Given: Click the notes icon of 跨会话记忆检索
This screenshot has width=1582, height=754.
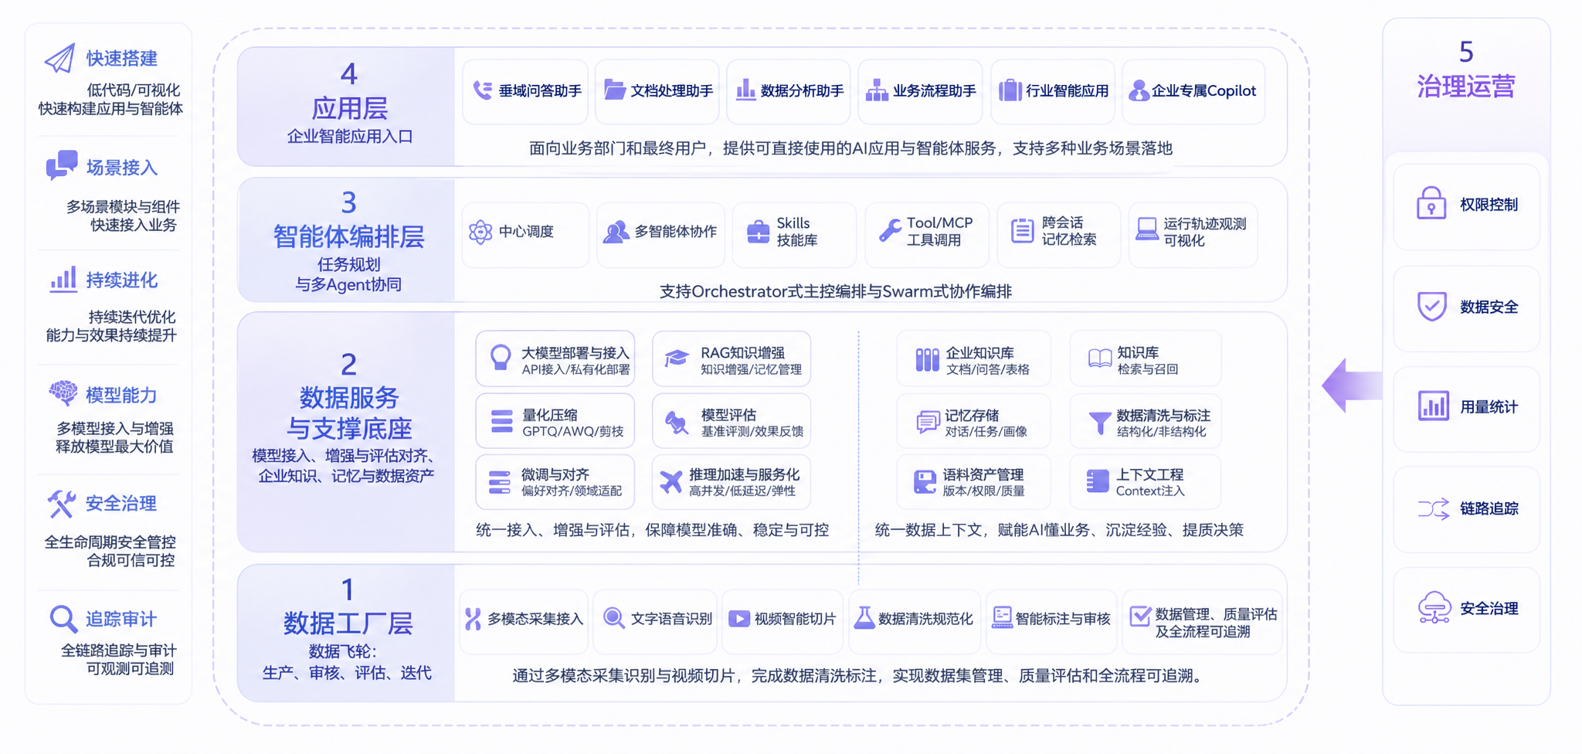Looking at the screenshot, I should (x=1022, y=230).
